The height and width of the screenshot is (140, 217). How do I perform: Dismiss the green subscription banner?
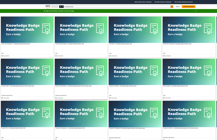[196, 11]
